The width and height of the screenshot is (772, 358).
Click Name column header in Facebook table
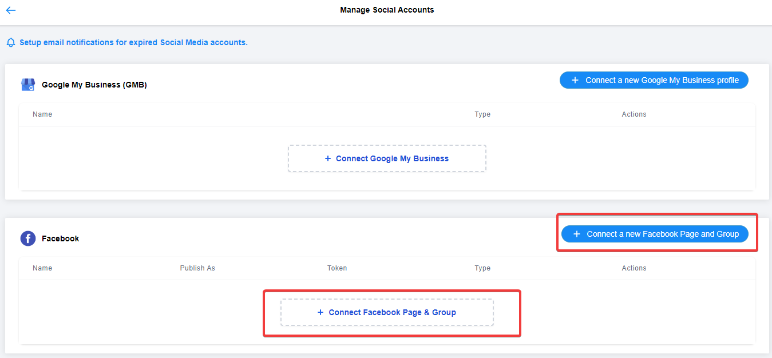(x=42, y=268)
